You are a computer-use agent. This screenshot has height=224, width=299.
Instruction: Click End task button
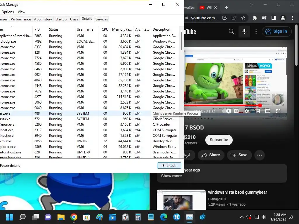(169, 166)
